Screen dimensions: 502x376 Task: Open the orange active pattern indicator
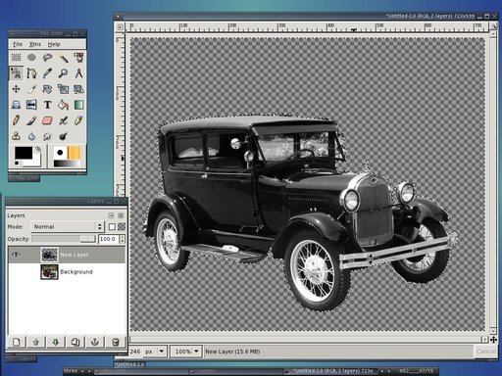74,153
